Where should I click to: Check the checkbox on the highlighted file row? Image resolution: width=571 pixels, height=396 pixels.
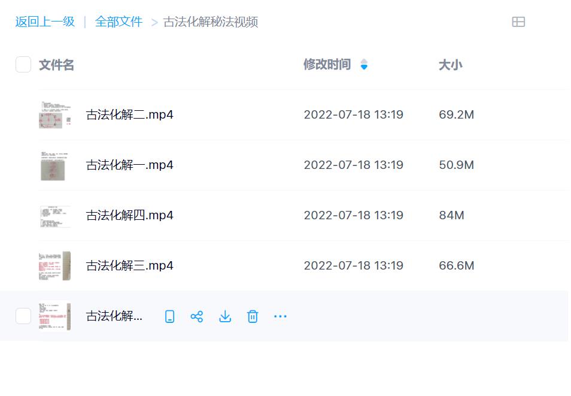pos(23,316)
